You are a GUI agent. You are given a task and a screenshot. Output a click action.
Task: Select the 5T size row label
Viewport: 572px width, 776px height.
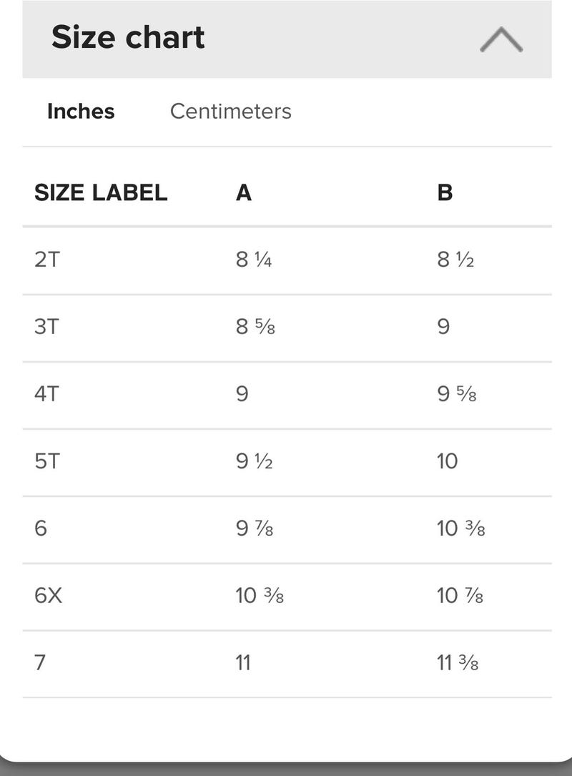47,461
